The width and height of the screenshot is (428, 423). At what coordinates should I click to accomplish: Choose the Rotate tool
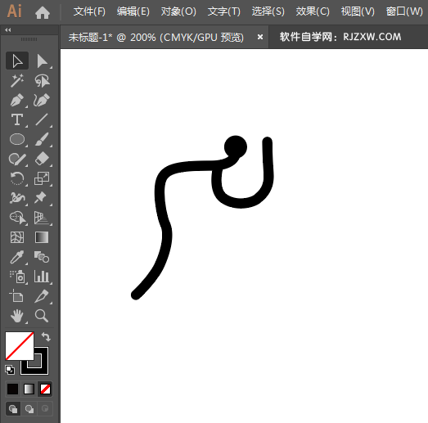coord(17,178)
